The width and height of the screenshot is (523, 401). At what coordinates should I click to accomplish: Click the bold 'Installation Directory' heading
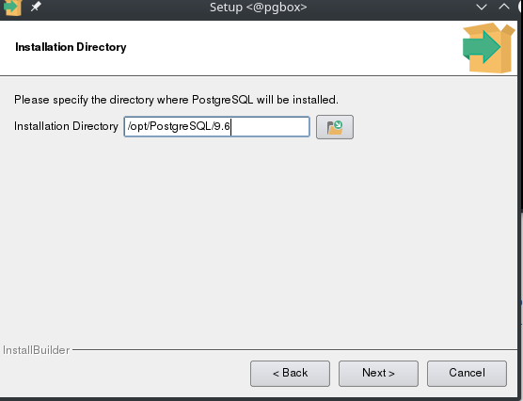point(71,47)
